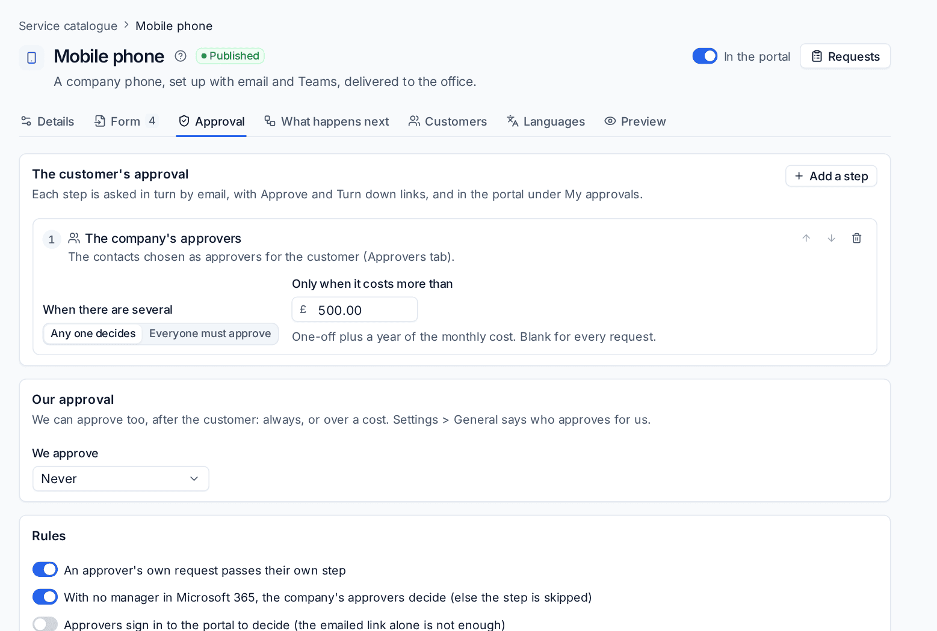Open the help icon next to Mobile phone title
Screen dimensions: 937x631
click(181, 56)
